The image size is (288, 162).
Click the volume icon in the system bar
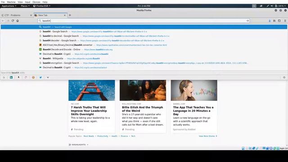tap(272, 6)
